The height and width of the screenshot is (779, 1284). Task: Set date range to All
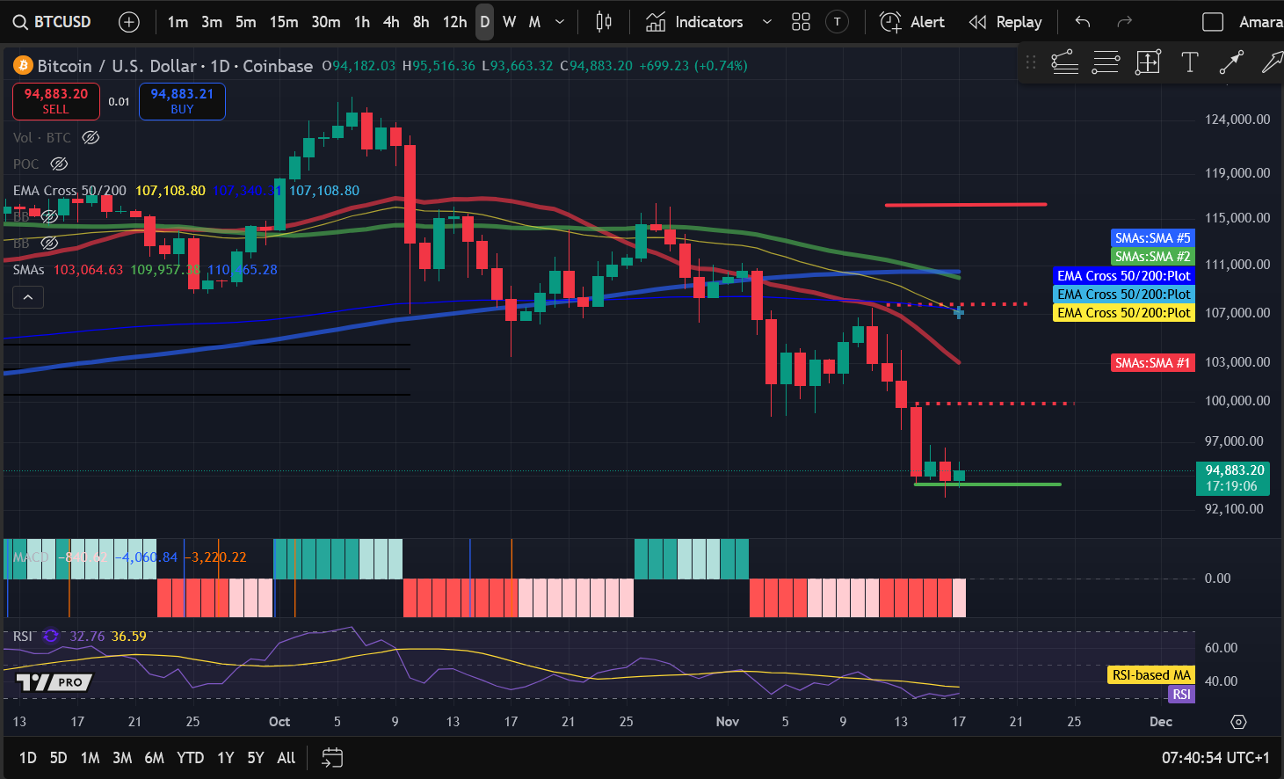tap(287, 758)
